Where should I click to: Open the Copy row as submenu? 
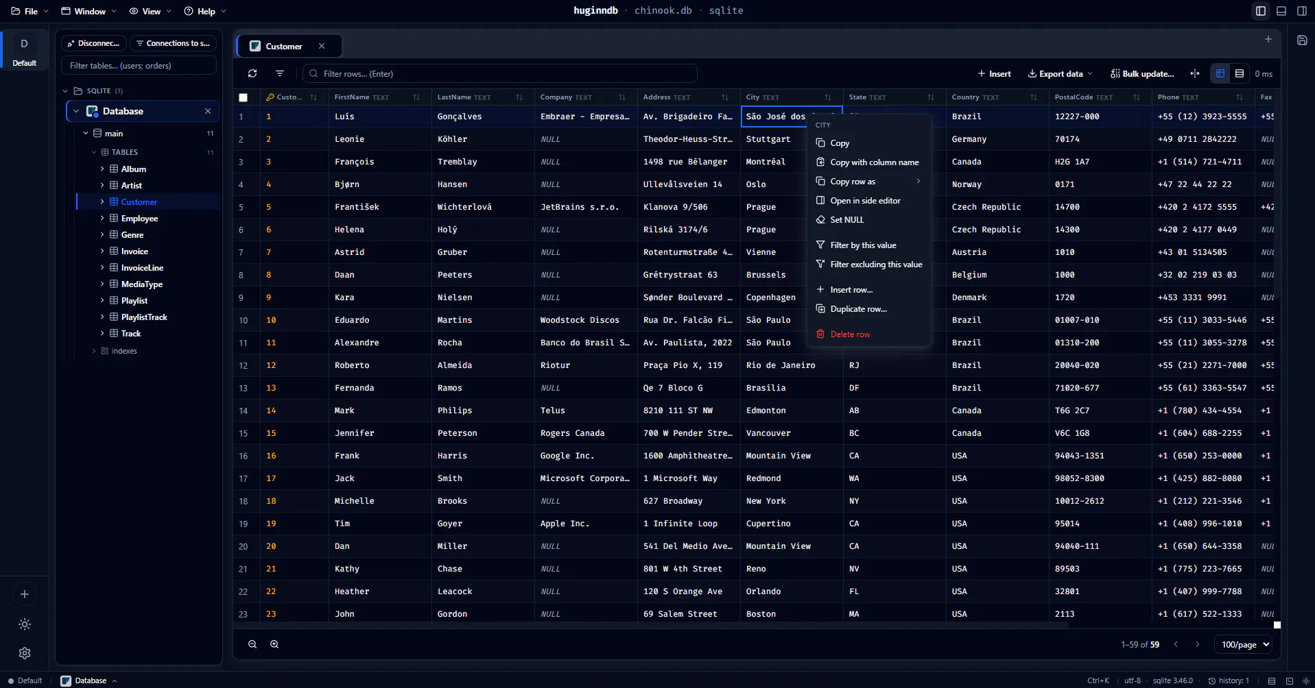click(x=869, y=182)
